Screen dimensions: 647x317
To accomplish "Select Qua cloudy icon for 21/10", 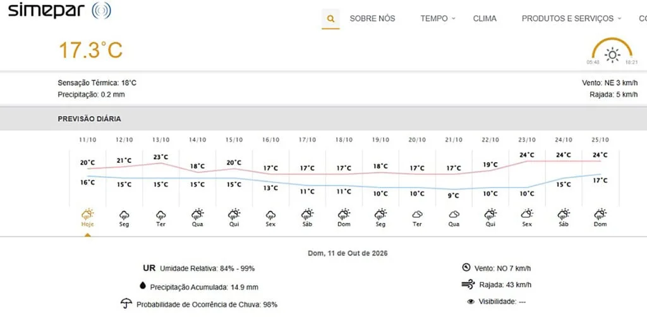I will pos(454,214).
